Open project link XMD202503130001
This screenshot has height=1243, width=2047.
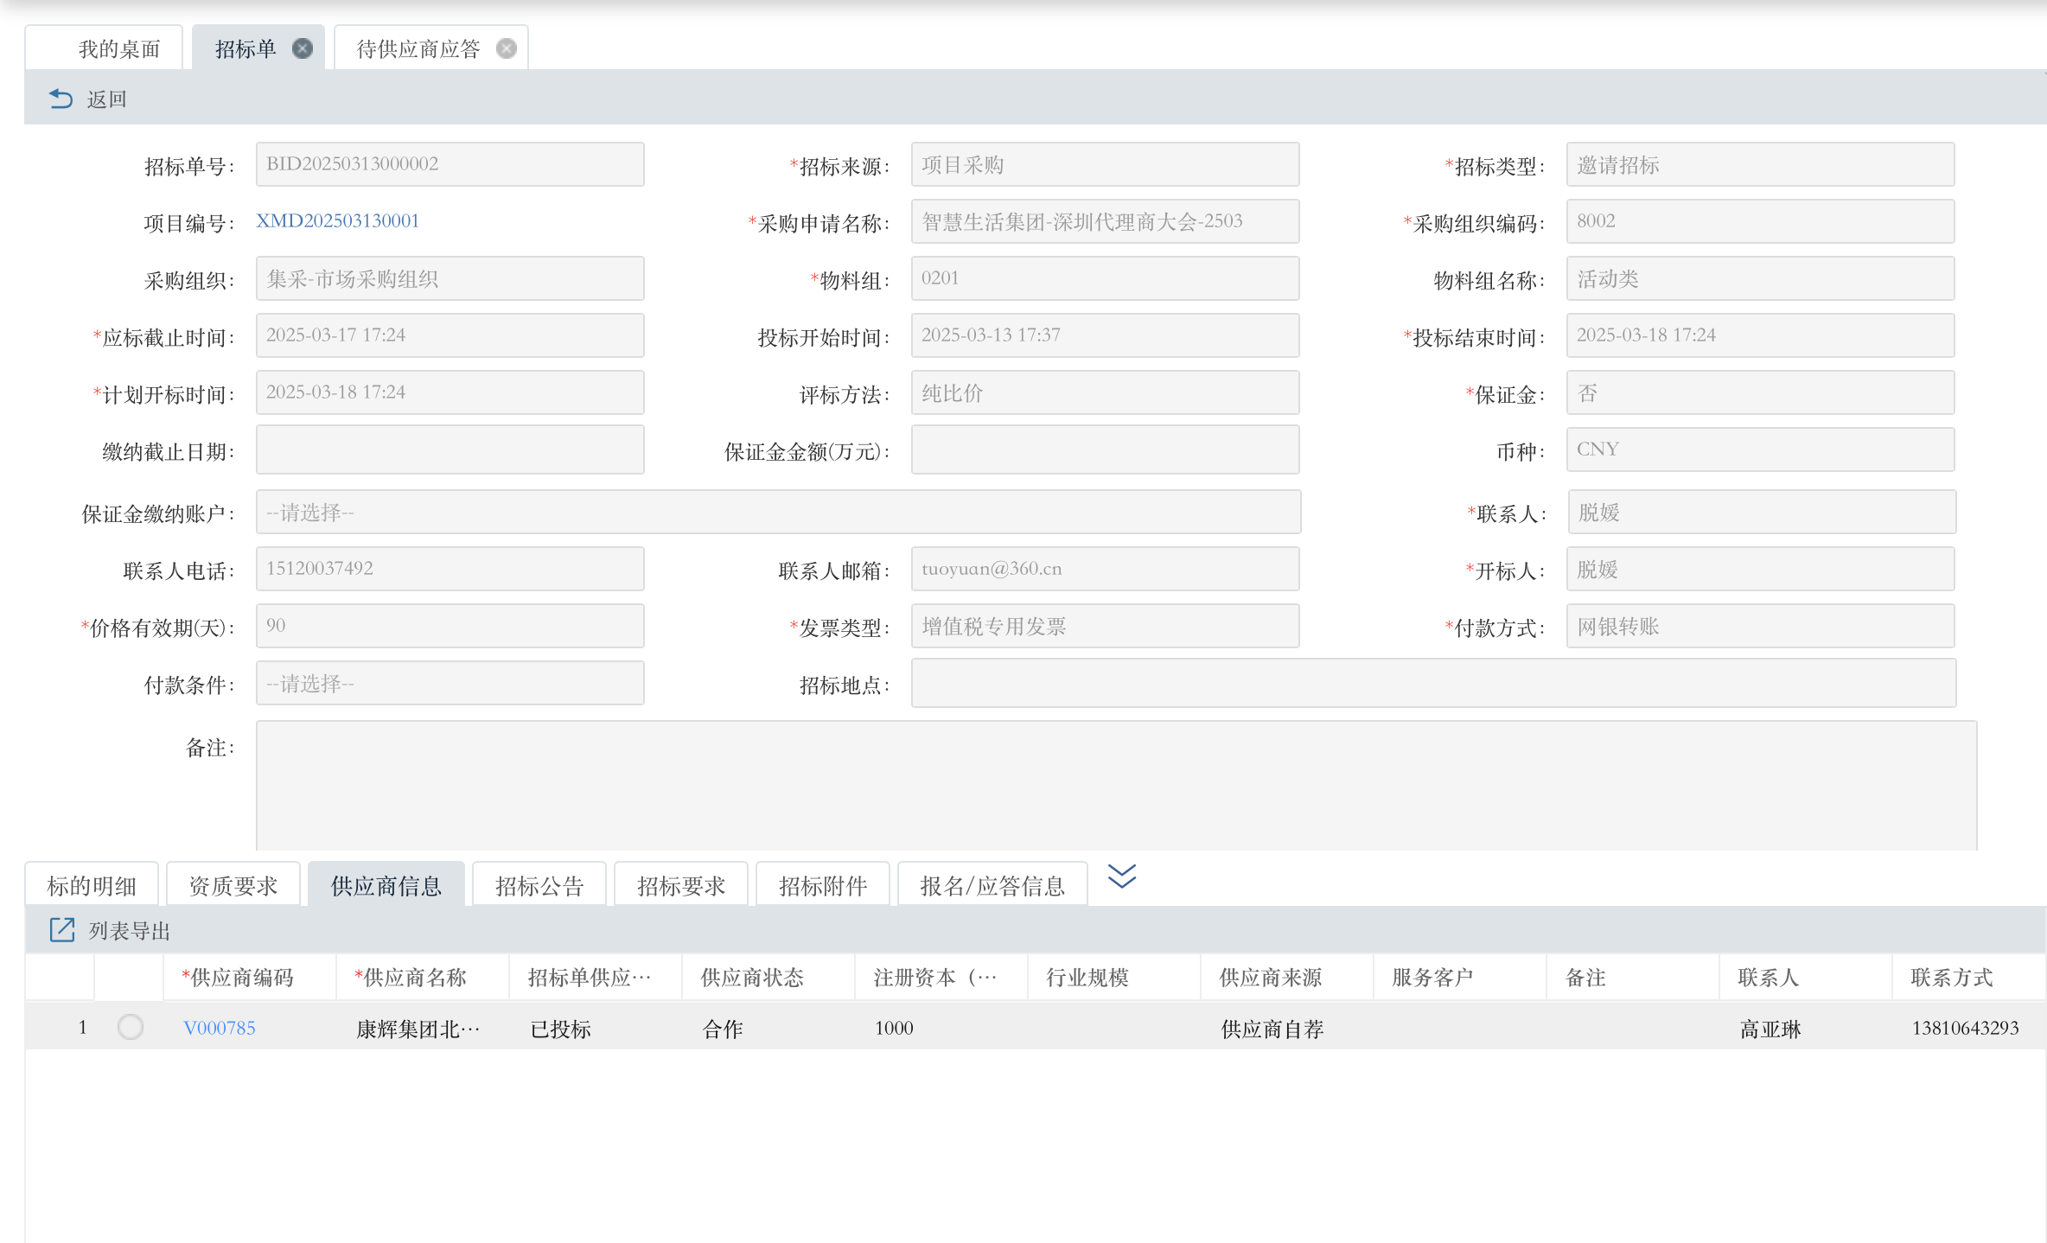[337, 220]
